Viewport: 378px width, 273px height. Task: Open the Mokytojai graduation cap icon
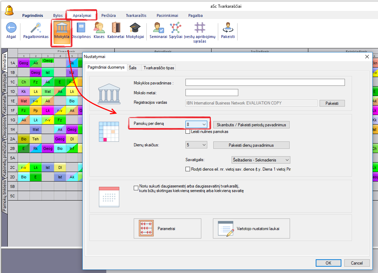(135, 28)
